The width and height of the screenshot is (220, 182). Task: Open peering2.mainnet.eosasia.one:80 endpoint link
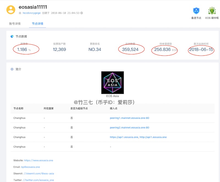(x=129, y=128)
